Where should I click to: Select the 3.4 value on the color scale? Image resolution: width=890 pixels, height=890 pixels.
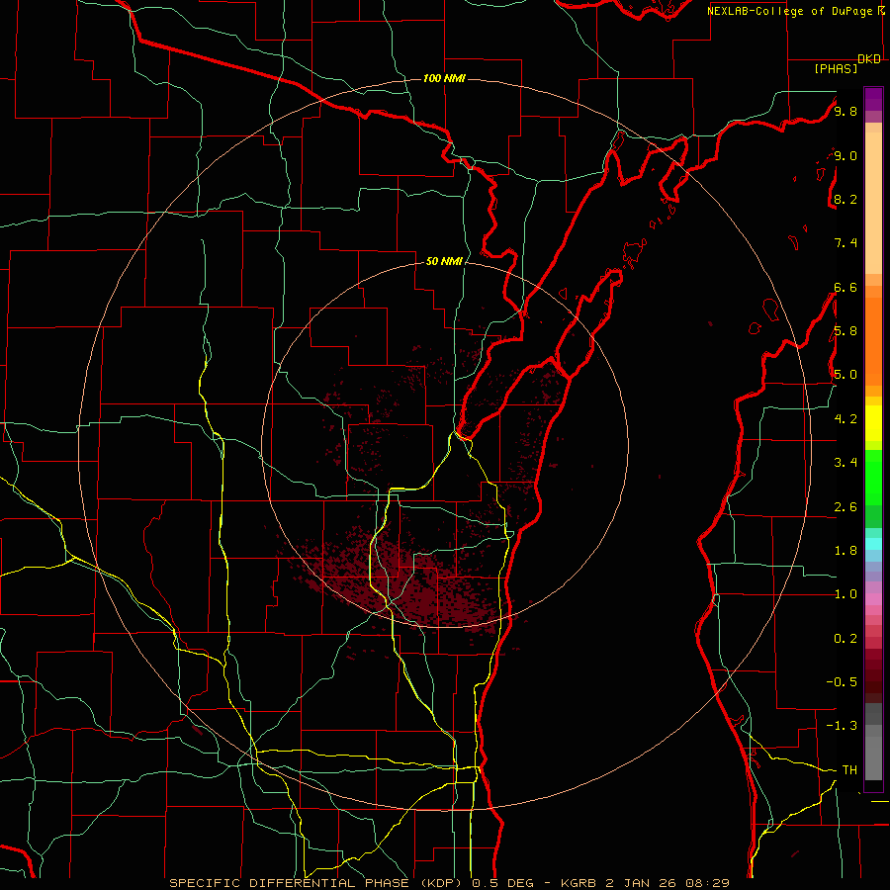click(x=845, y=463)
